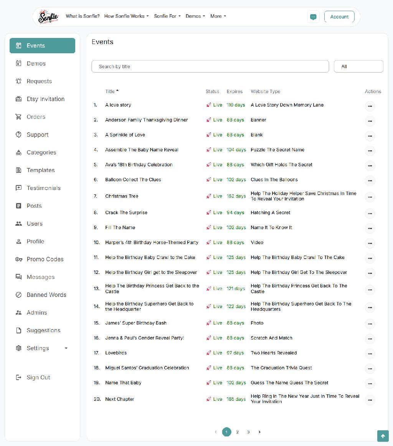
Task: Go to Templates in the sidebar
Action: click(41, 170)
